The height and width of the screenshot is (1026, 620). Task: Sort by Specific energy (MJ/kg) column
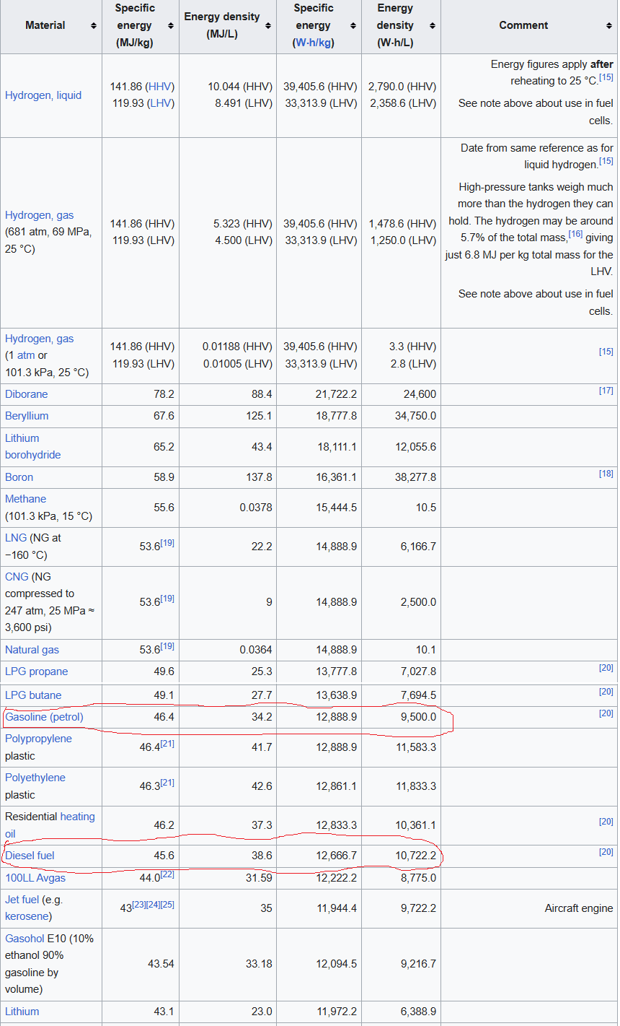click(170, 26)
